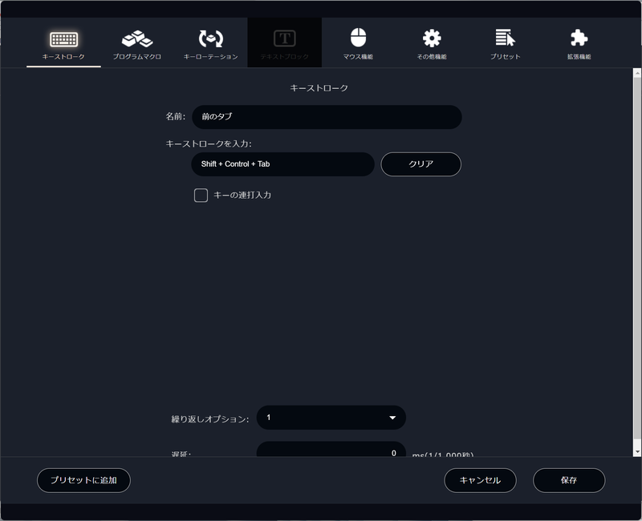Expand the 繰り返しオプション dropdown
Image resolution: width=642 pixels, height=521 pixels.
pos(331,418)
